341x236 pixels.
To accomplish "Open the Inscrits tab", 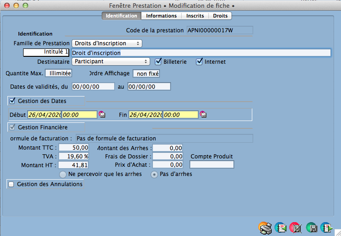I will click(x=195, y=16).
